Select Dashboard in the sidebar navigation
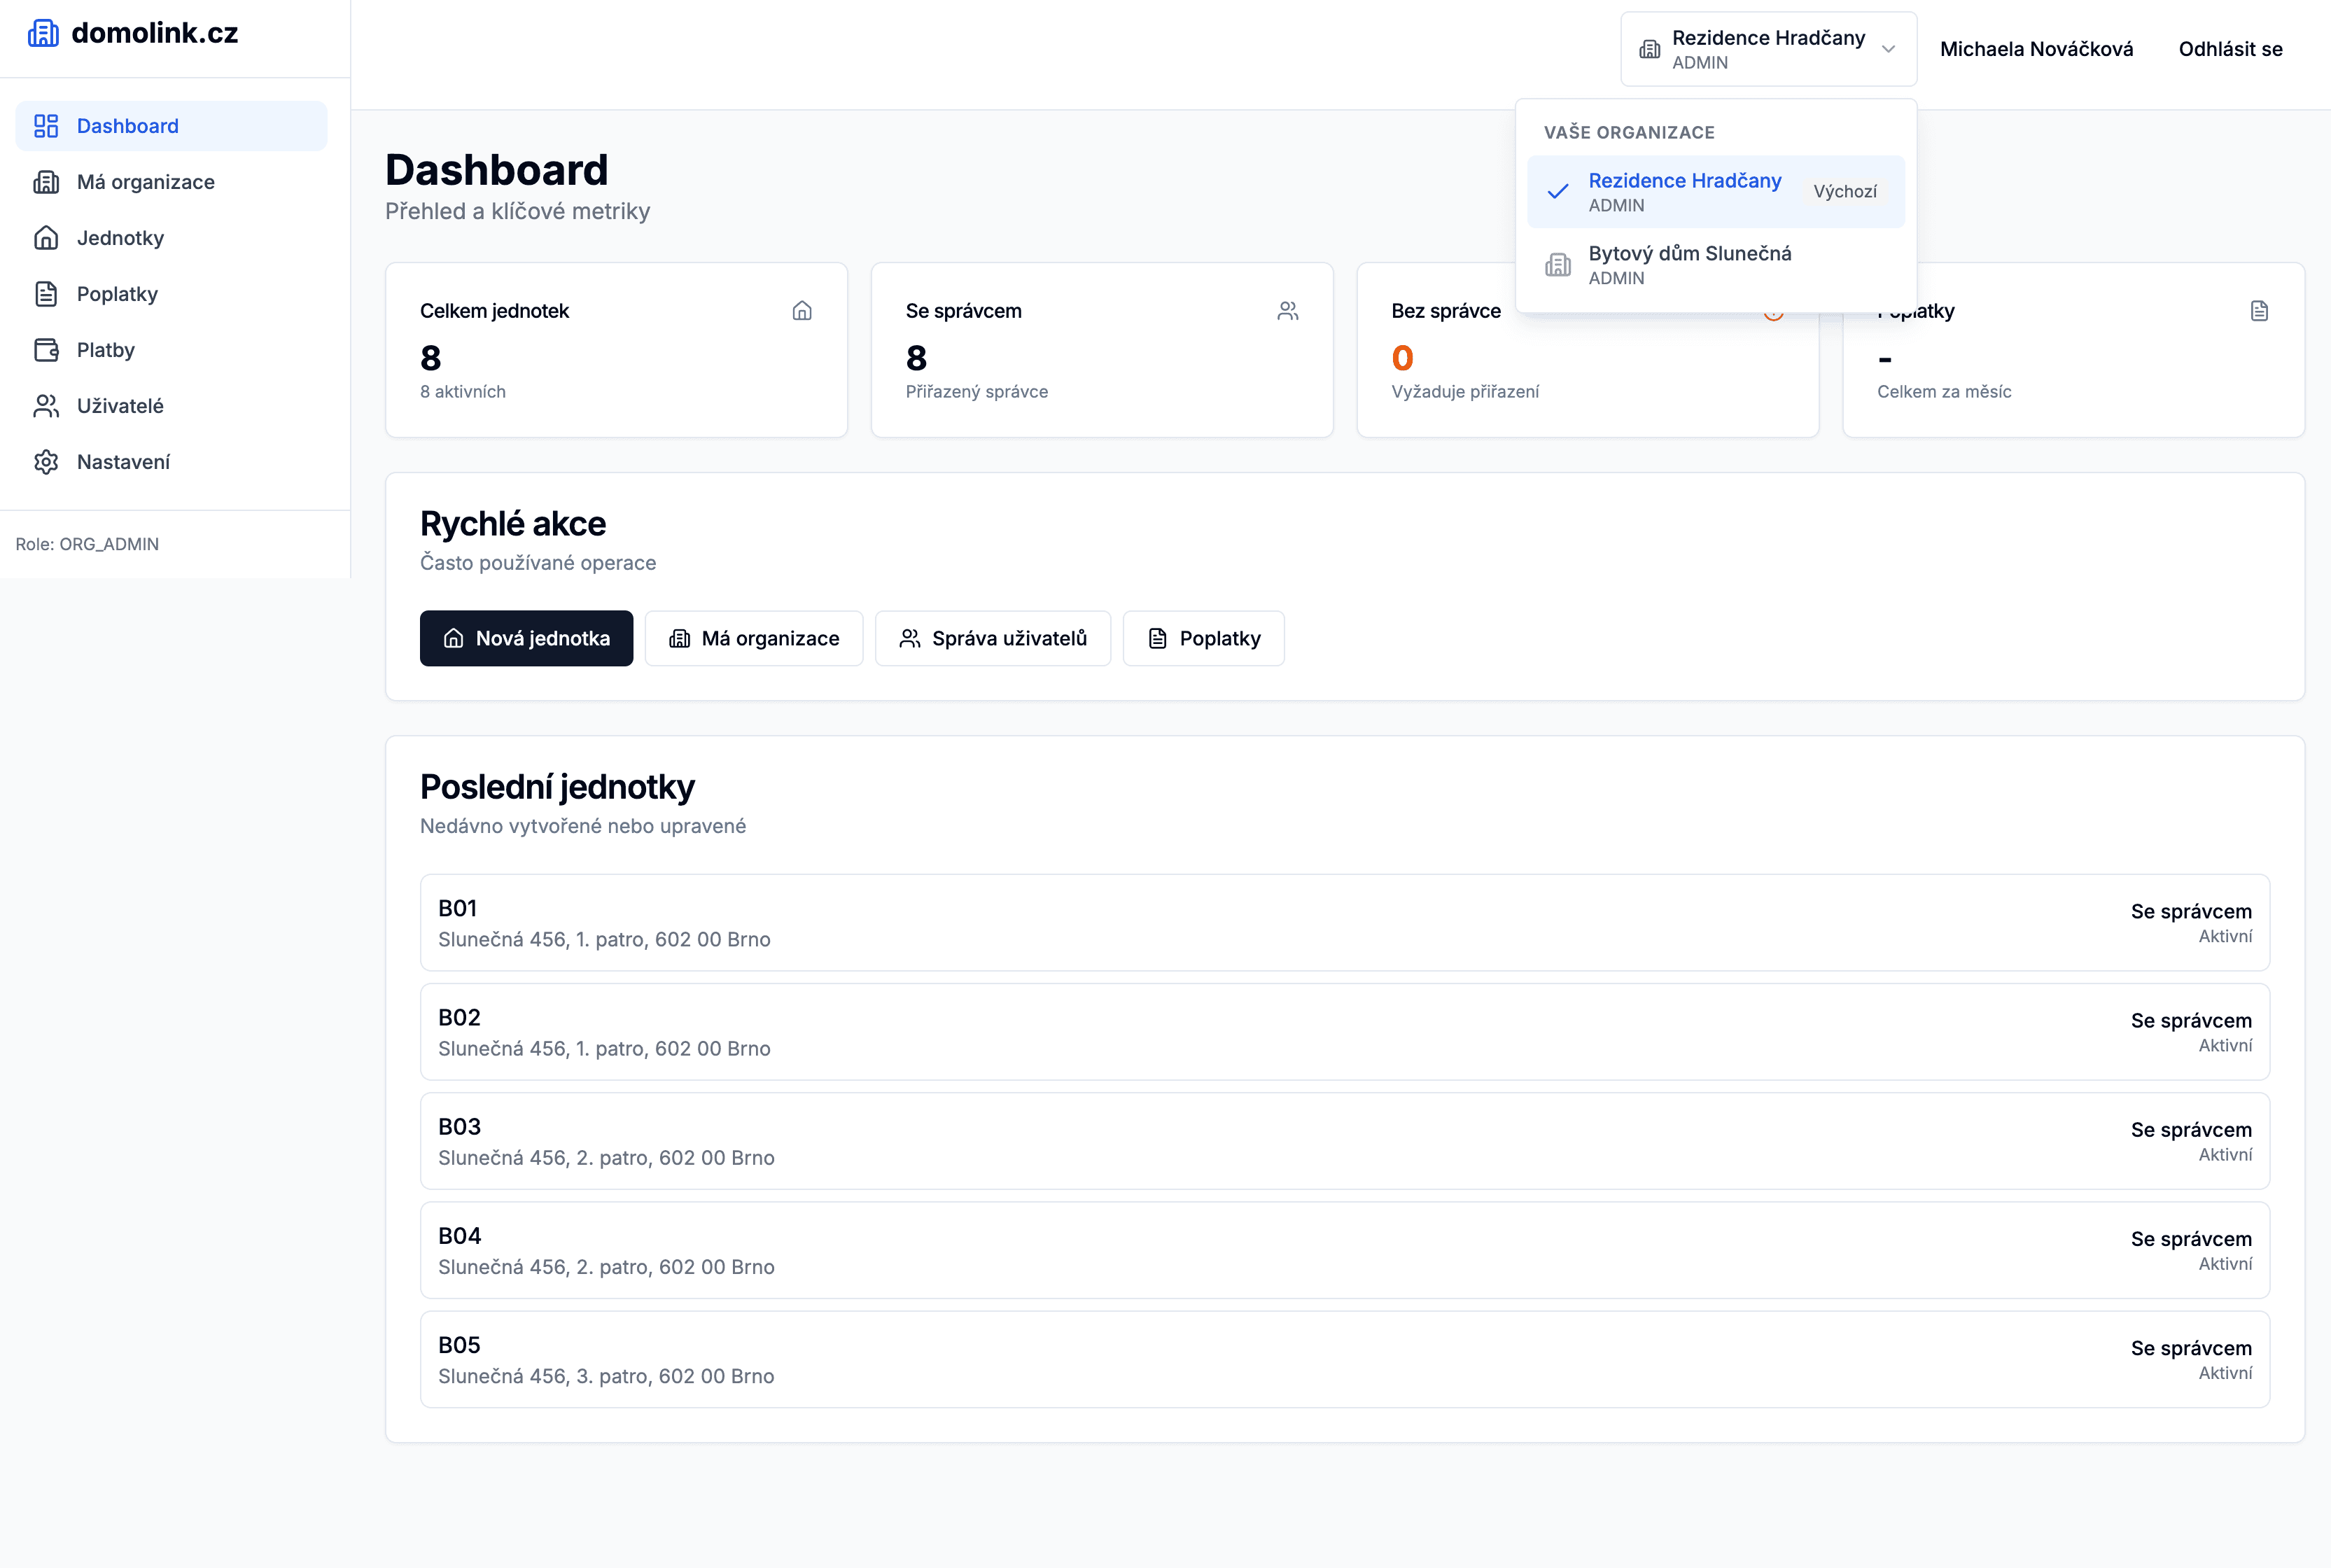 tap(128, 126)
